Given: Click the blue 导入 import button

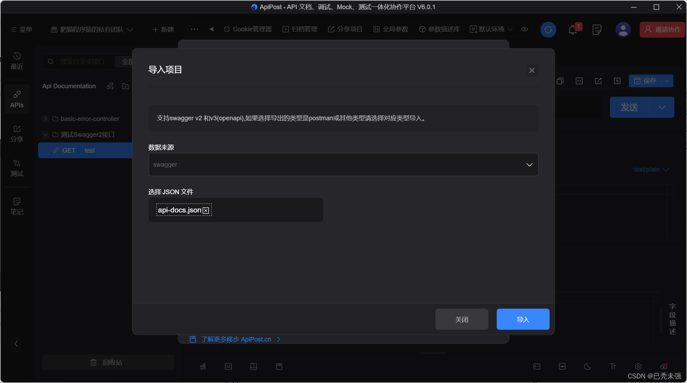Looking at the screenshot, I should click(x=523, y=319).
